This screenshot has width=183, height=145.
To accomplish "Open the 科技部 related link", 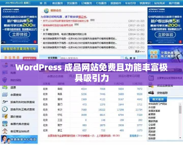I will click(x=152, y=118).
